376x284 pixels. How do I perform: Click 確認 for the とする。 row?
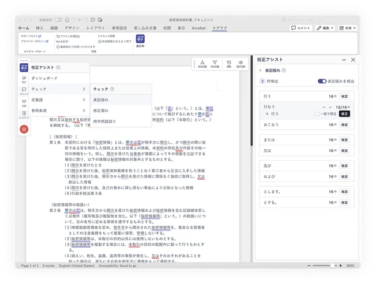[x=344, y=203]
